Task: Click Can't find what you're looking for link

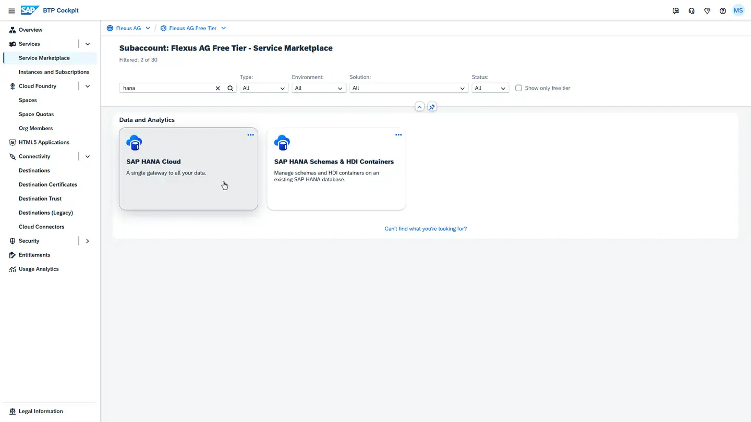Action: tap(426, 229)
